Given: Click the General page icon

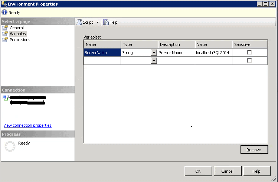Looking at the screenshot, I should coord(5,28).
